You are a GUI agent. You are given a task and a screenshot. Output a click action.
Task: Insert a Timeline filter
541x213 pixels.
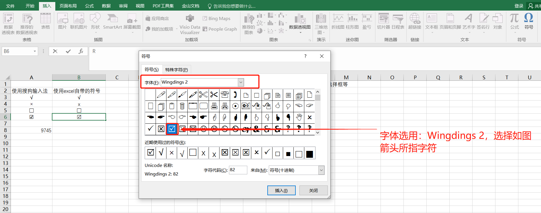coord(398,21)
